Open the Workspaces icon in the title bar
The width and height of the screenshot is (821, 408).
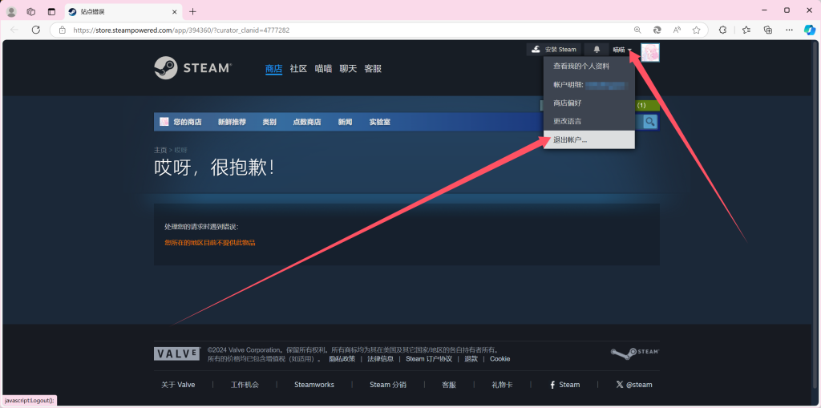coord(31,11)
